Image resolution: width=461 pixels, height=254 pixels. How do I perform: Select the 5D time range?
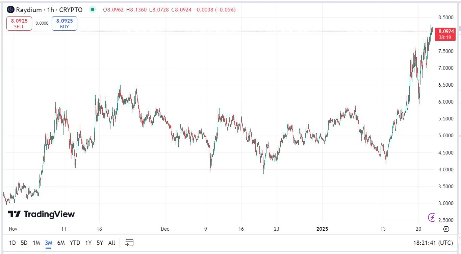(x=24, y=243)
